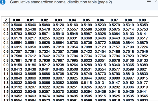Click the cell value 0.7995
The image size is (158, 102).
click(x=72, y=60)
